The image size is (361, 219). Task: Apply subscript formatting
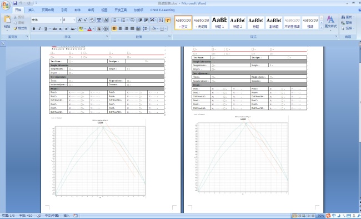61,29
